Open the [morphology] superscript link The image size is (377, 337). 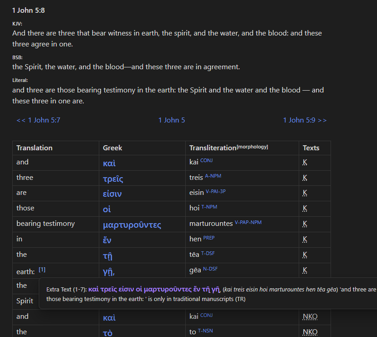(252, 147)
